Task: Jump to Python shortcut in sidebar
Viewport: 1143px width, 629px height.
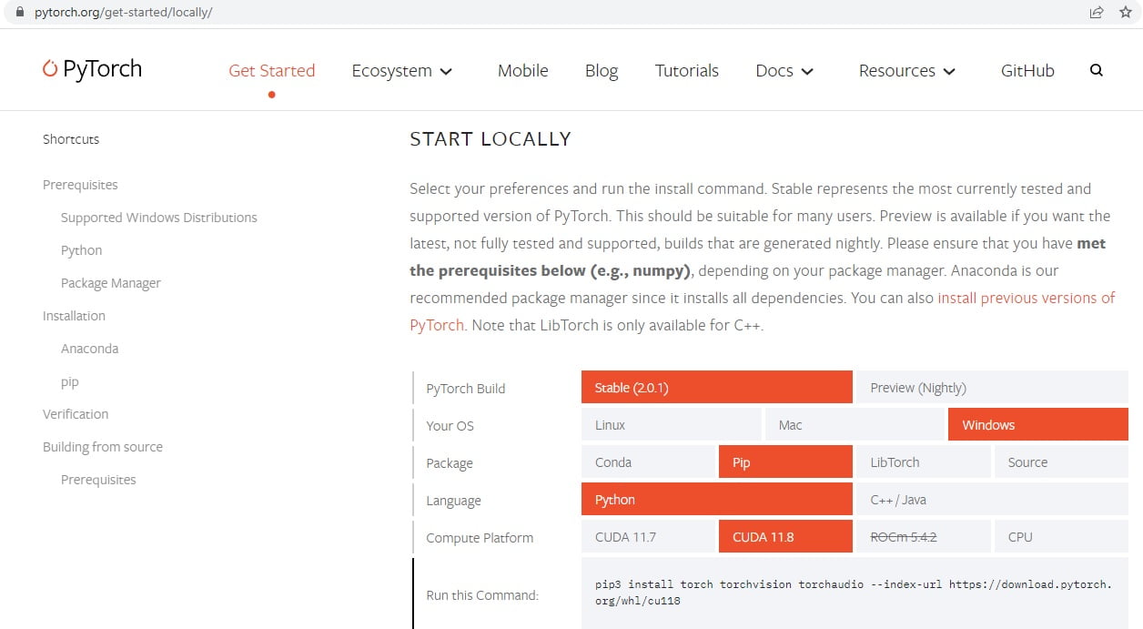Action: [81, 250]
